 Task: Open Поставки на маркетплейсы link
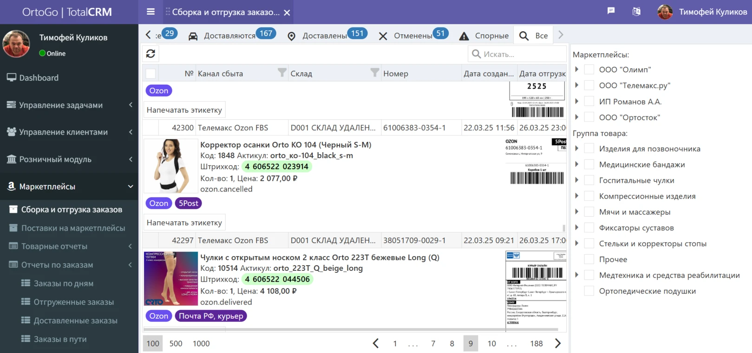73,228
